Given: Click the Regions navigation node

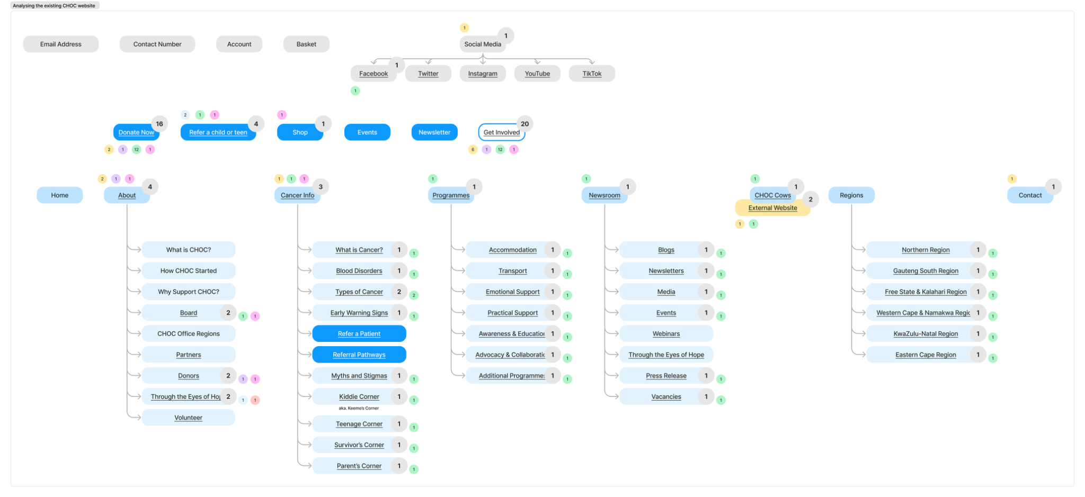Looking at the screenshot, I should [851, 195].
